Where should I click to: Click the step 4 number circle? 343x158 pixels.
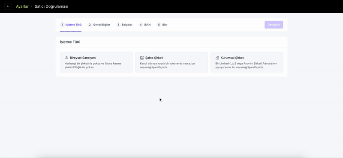point(141,25)
